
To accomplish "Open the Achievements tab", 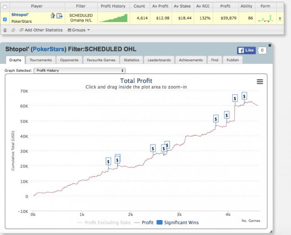I will pyautogui.click(x=191, y=60).
